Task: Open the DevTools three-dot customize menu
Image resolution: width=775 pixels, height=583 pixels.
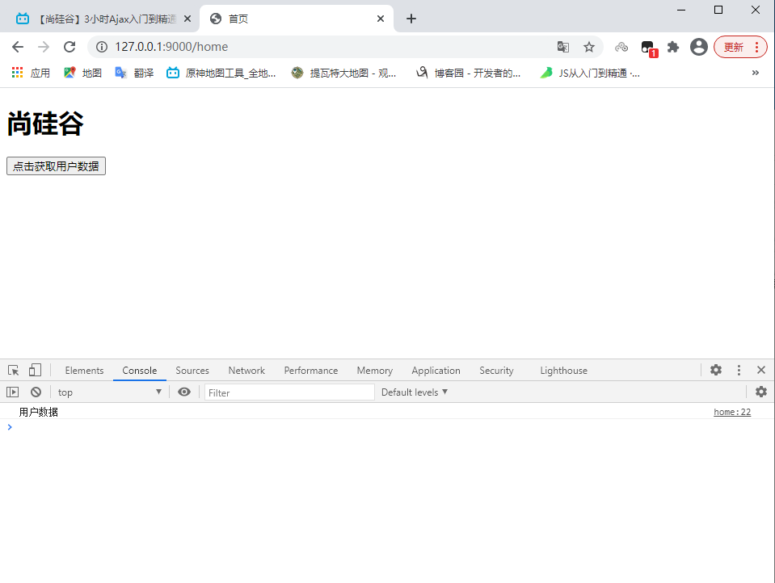Action: pyautogui.click(x=739, y=370)
